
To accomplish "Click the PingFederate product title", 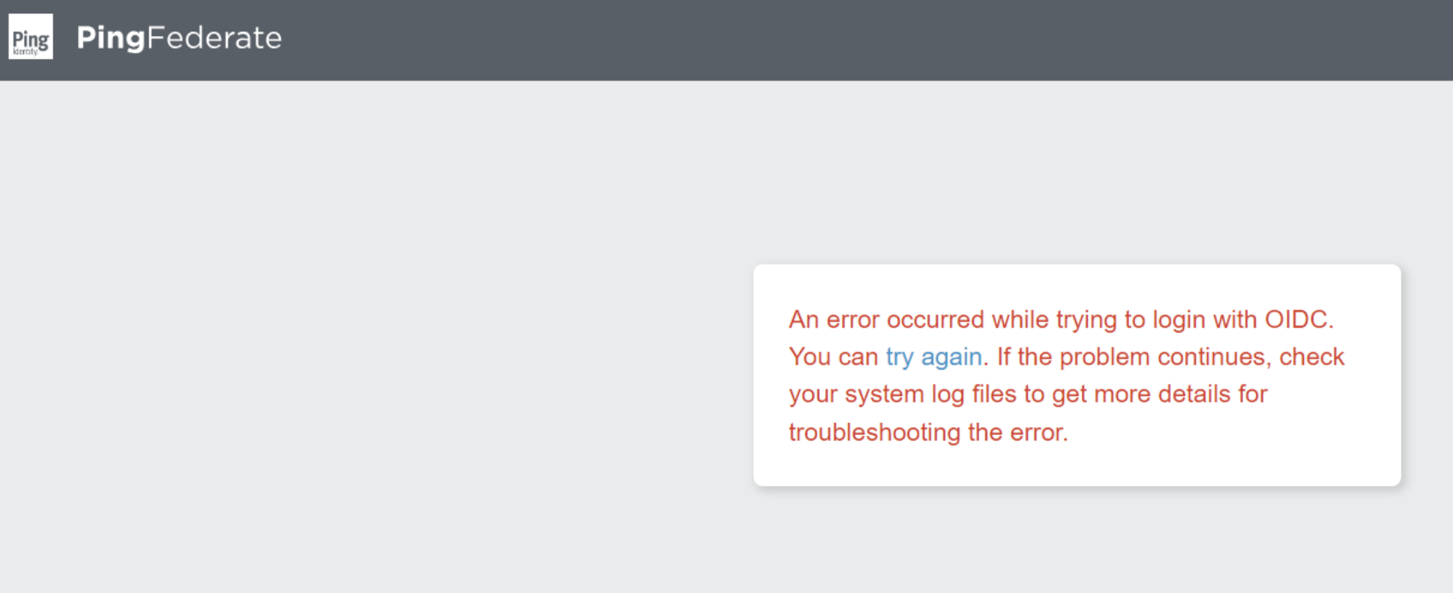I will 179,38.
